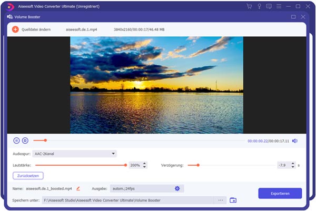316x211 pixels.
Task: Click the aiseesoft.de.1_boosted.mp4 output name
Action: pos(49,189)
